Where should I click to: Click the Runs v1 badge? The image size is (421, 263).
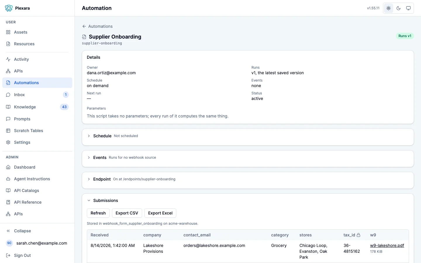(x=405, y=36)
